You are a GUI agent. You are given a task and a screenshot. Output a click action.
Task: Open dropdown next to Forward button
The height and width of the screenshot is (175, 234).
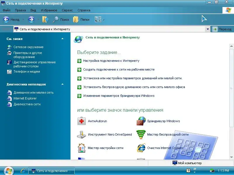click(x=38, y=20)
